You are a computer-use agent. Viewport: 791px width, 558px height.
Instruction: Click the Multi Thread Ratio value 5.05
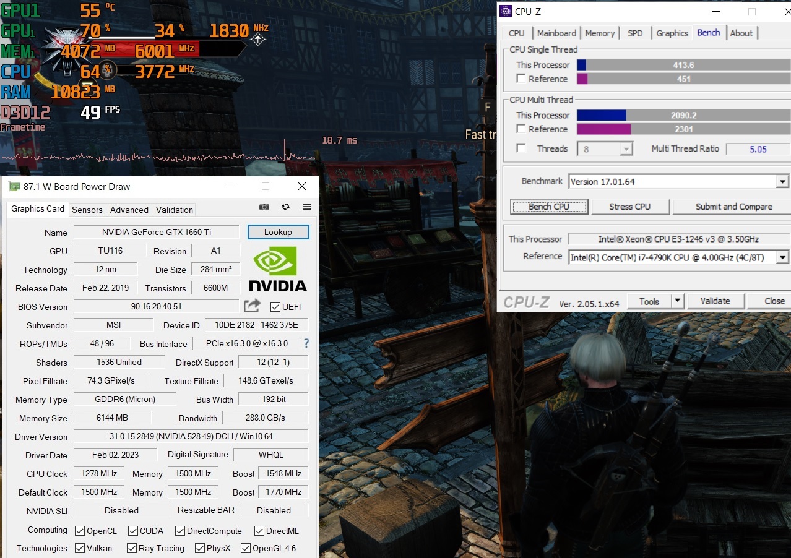(758, 149)
